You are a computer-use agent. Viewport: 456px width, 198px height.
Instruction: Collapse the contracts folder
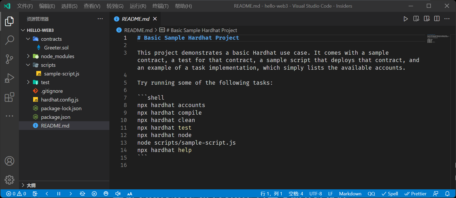28,39
